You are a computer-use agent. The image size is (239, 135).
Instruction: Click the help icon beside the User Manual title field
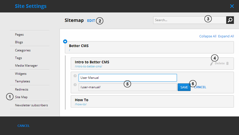(x=75, y=76)
